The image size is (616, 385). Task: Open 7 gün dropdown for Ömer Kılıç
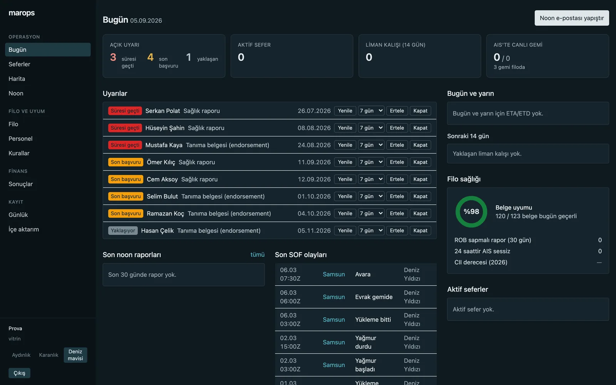pyautogui.click(x=372, y=162)
